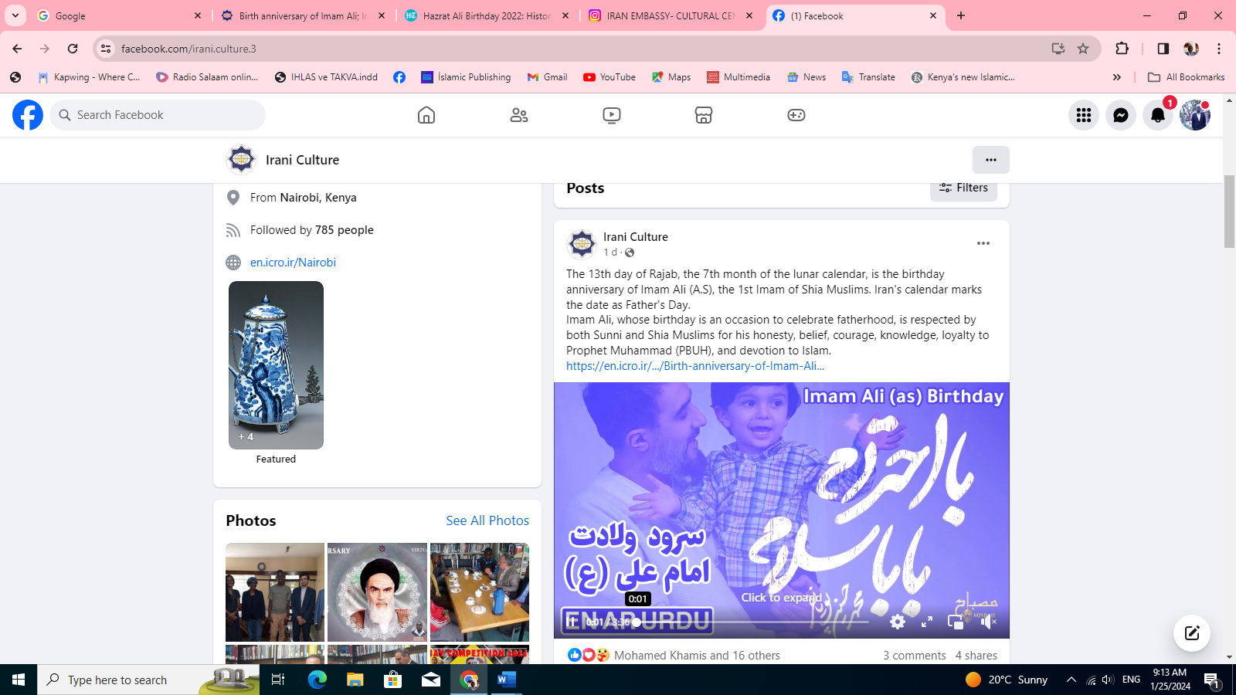1236x695 pixels.
Task: Open the Birth-anniversary-of-Imam-Ali article link
Action: (694, 366)
